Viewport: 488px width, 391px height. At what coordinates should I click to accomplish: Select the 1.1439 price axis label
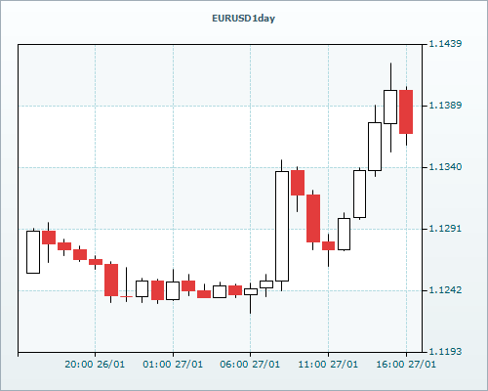click(445, 44)
